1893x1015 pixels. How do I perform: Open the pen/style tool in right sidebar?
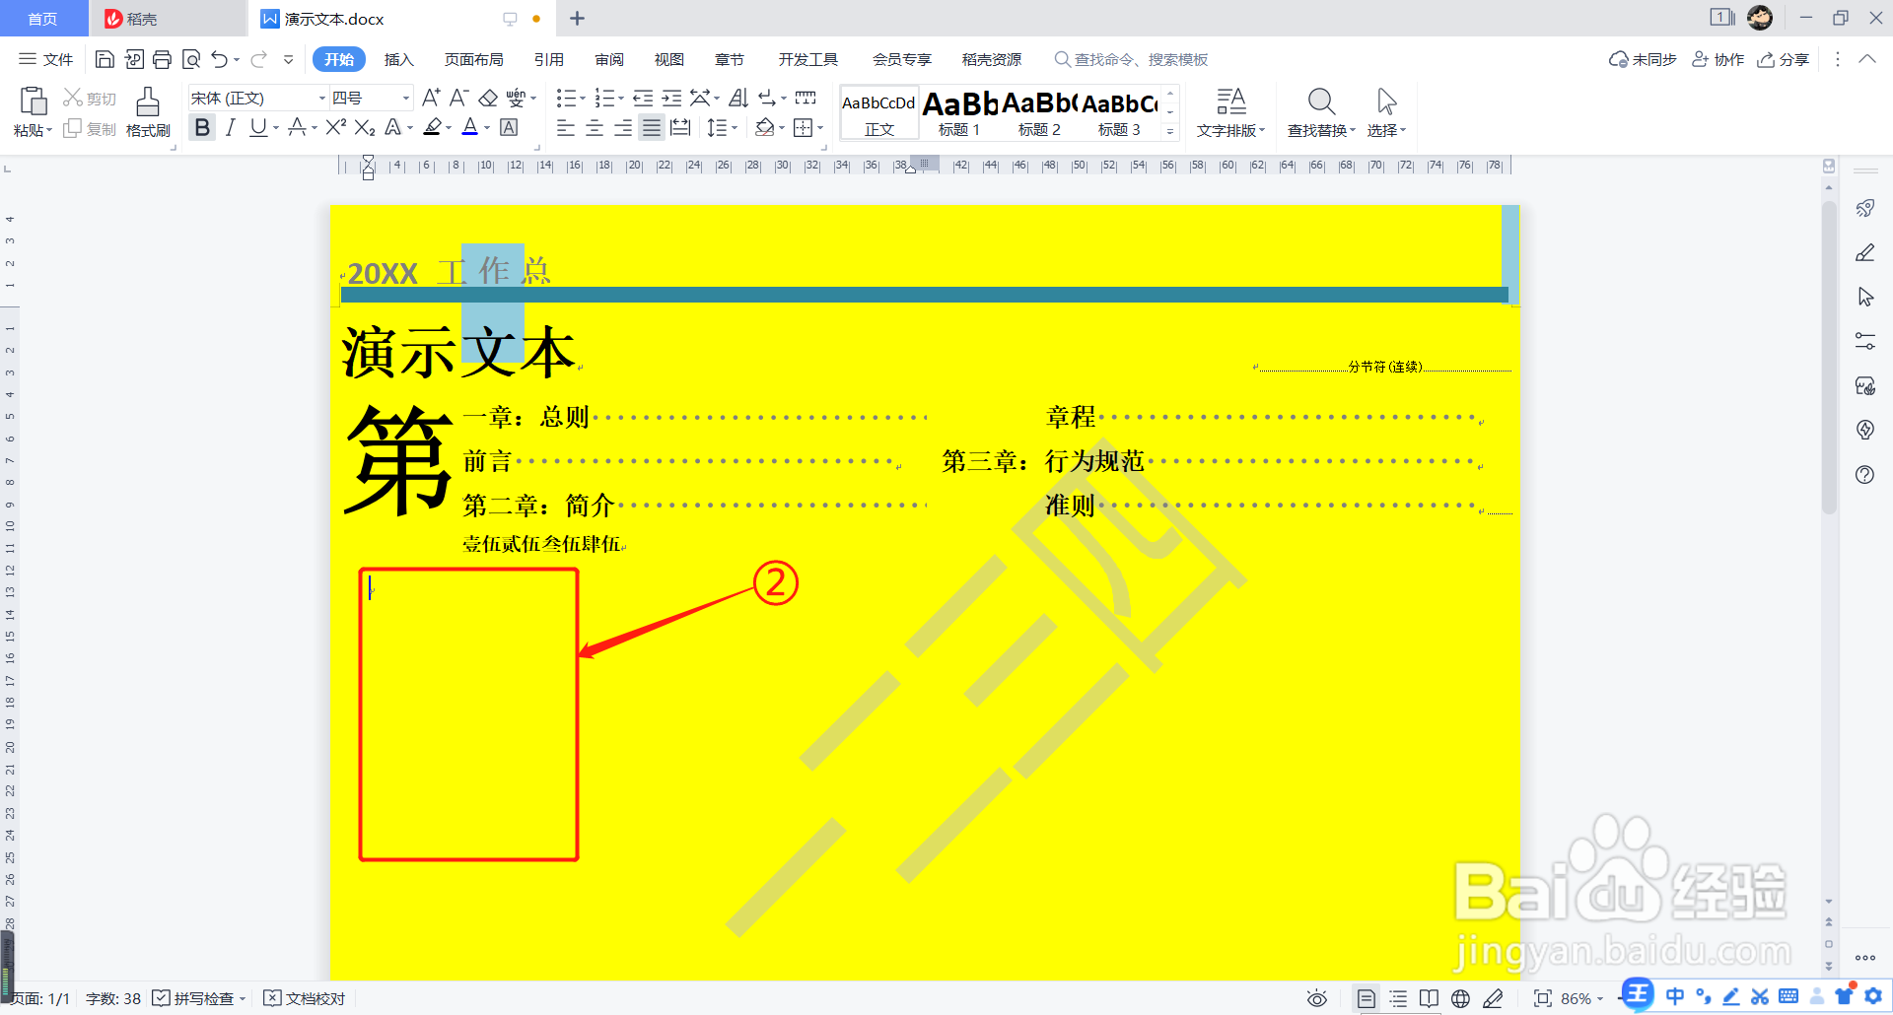[1864, 252]
